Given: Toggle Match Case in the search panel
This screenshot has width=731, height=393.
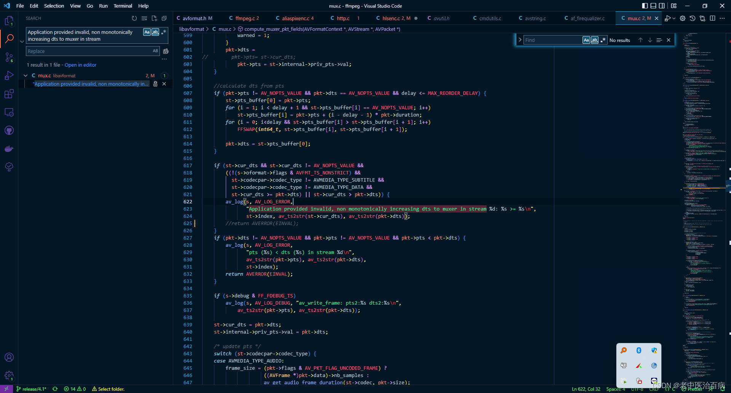Looking at the screenshot, I should (147, 32).
